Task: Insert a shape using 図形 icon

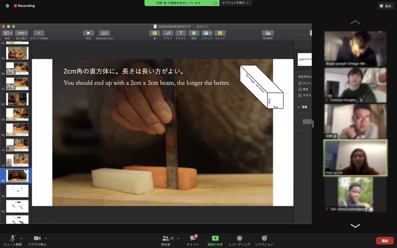Action: [194, 33]
